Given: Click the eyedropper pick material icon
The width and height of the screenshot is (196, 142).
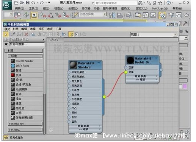Looking at the screenshot, I should tap(13, 34).
